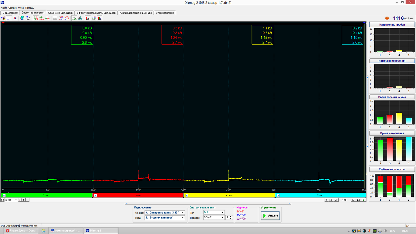
Task: Open the Файл menu
Action: click(x=4, y=7)
